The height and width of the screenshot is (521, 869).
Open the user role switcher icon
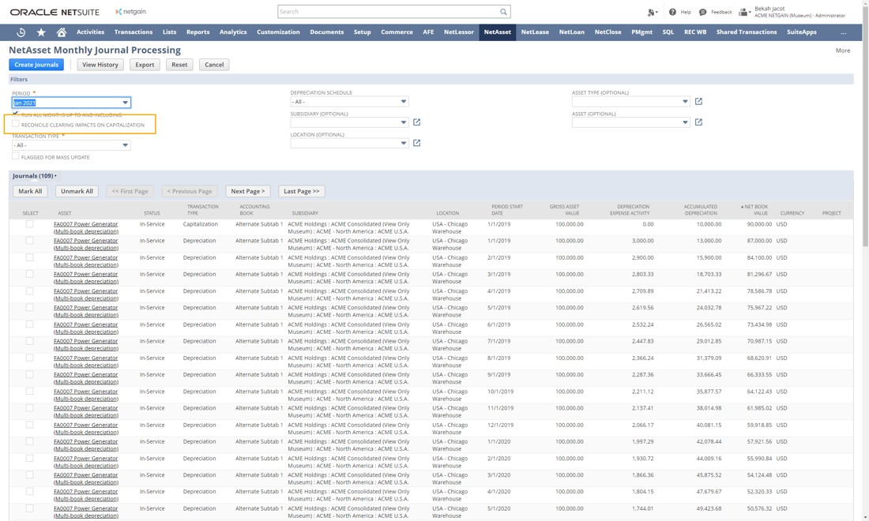[745, 12]
